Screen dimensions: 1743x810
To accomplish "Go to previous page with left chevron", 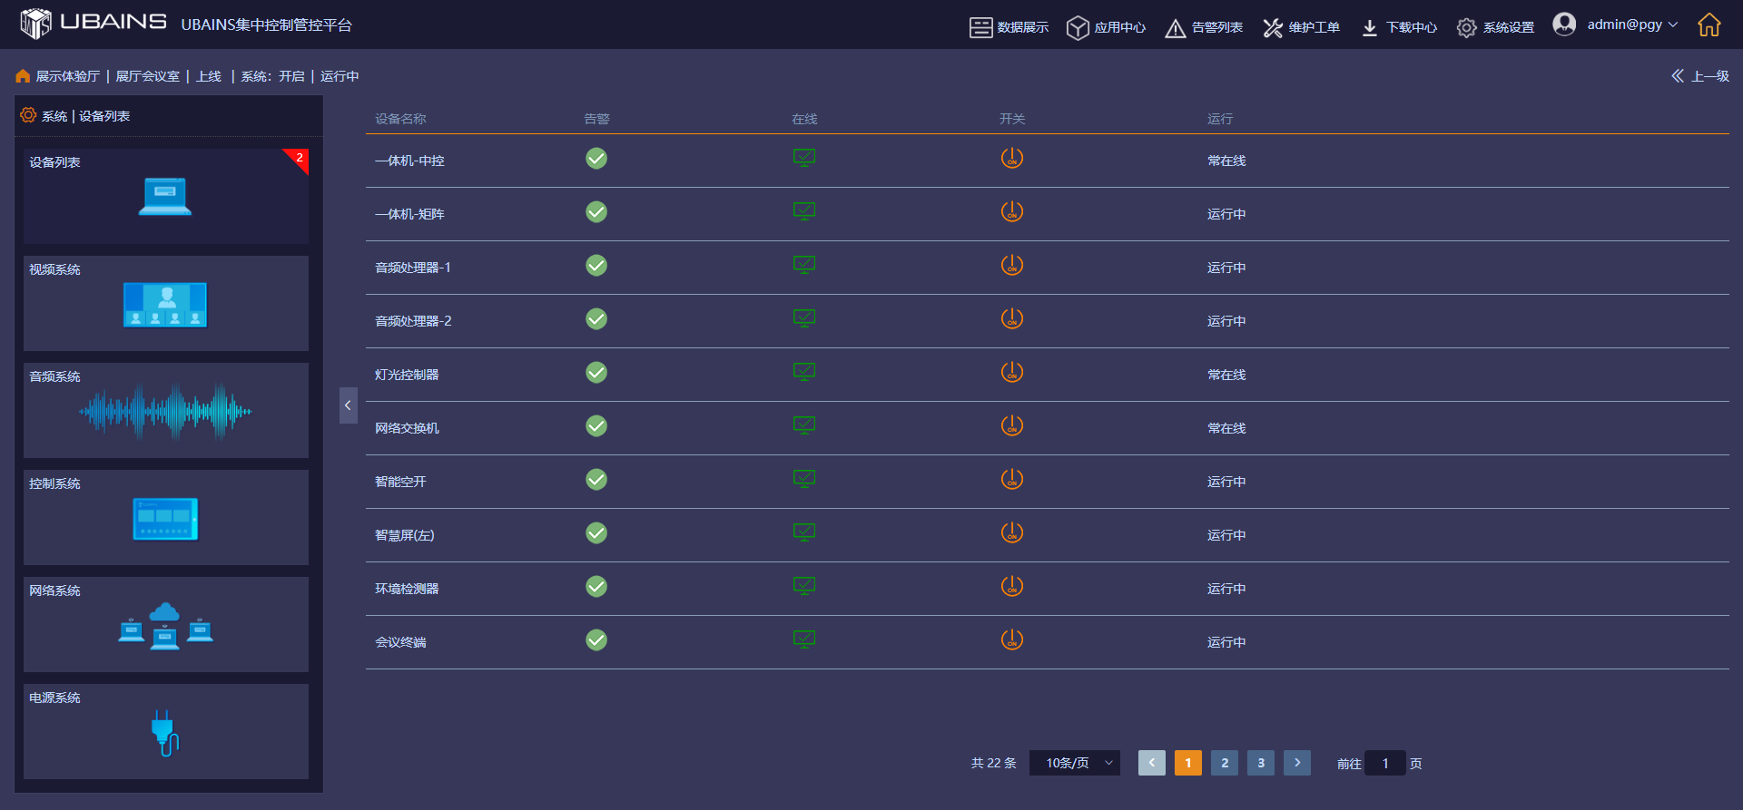I will click(1152, 763).
